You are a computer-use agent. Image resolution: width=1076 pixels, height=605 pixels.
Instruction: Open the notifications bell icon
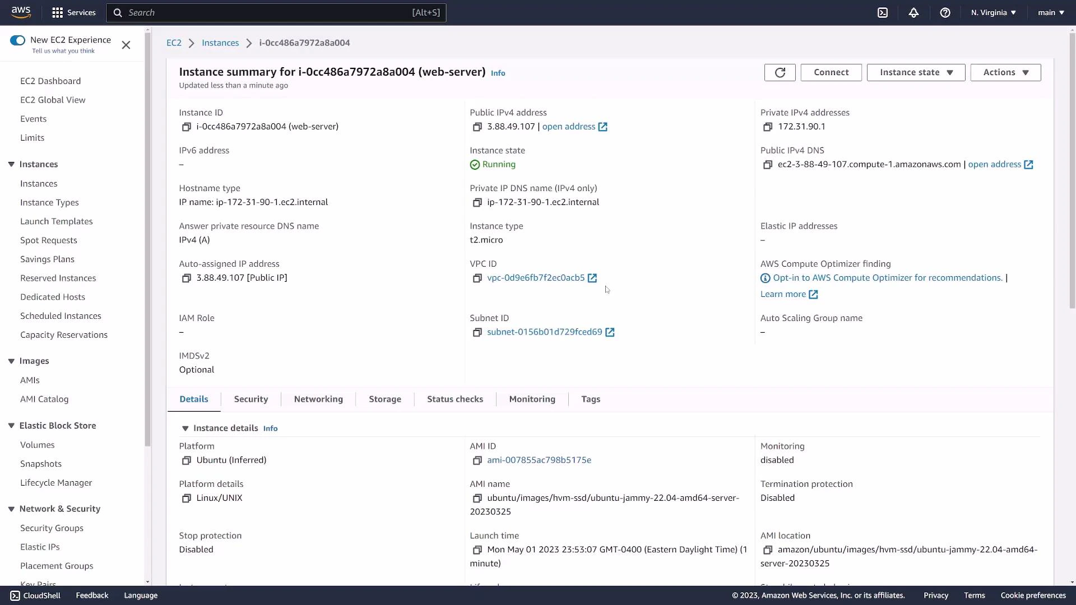[x=914, y=12]
